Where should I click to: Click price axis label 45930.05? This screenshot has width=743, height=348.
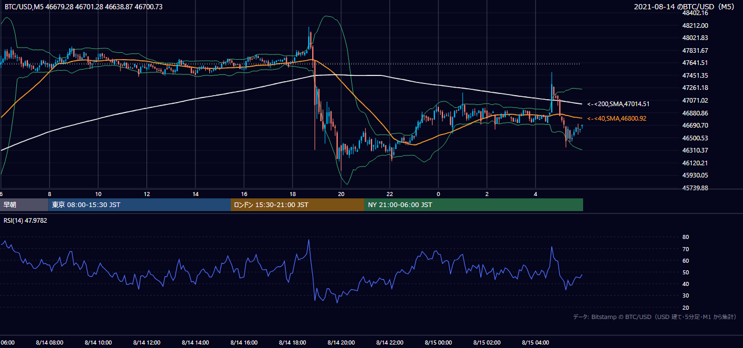[x=695, y=175]
